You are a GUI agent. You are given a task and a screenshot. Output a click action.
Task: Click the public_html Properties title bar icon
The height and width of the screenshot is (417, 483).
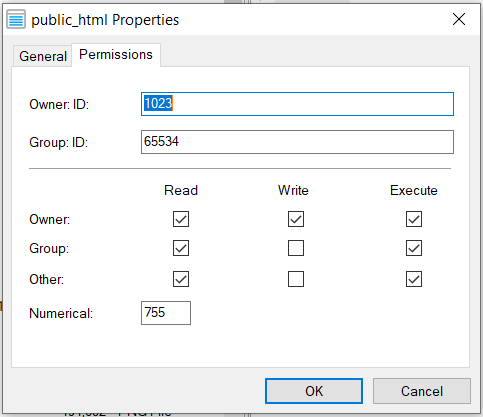[x=16, y=20]
